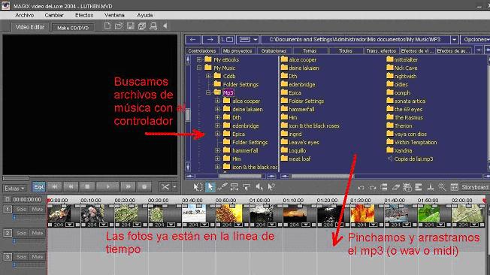Select the curve drawing mouse mode

pos(222,187)
